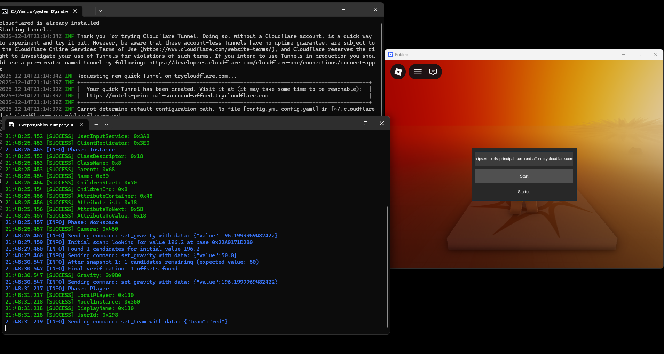Click the Roblox logo menu button
Image resolution: width=664 pixels, height=354 pixels.
(398, 72)
